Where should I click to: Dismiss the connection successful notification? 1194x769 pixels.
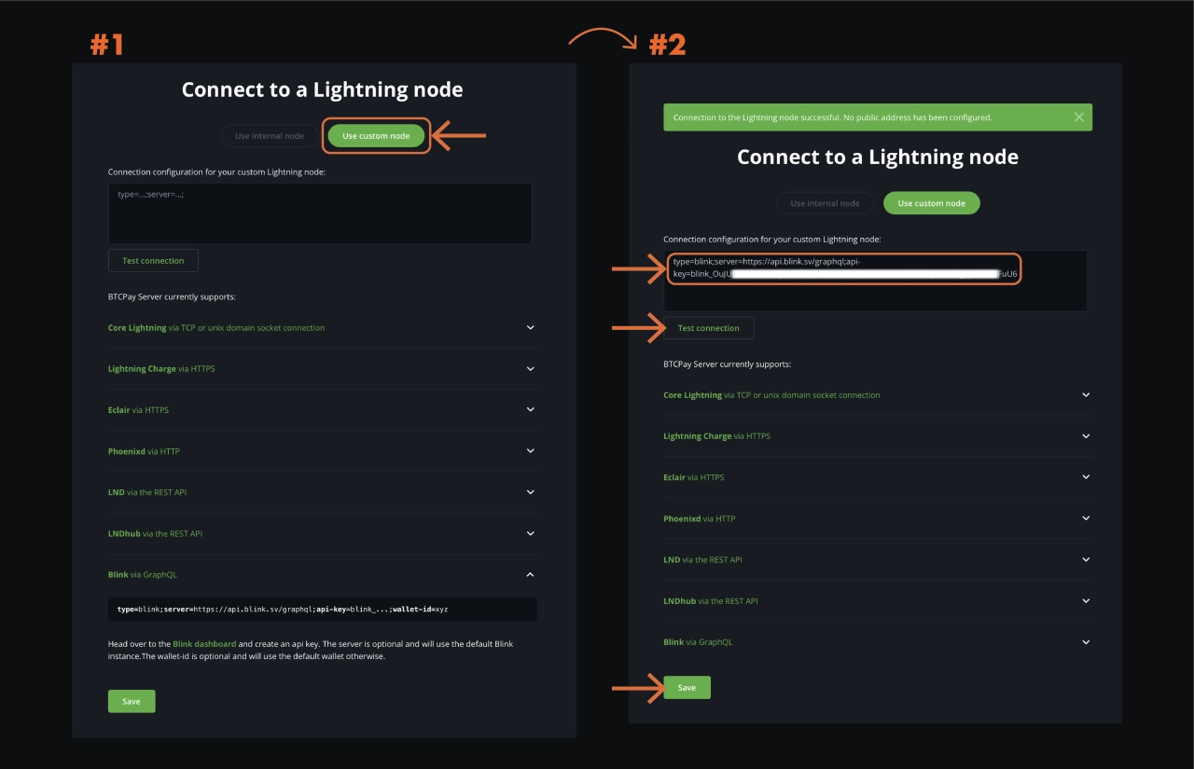tap(1078, 117)
